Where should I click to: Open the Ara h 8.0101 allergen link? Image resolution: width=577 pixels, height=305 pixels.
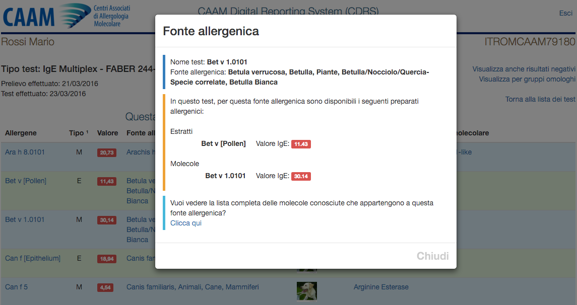tap(25, 152)
